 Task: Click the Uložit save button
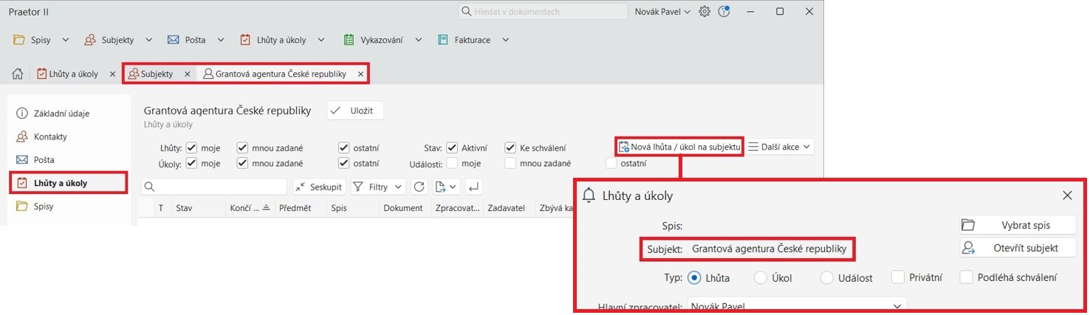[355, 111]
